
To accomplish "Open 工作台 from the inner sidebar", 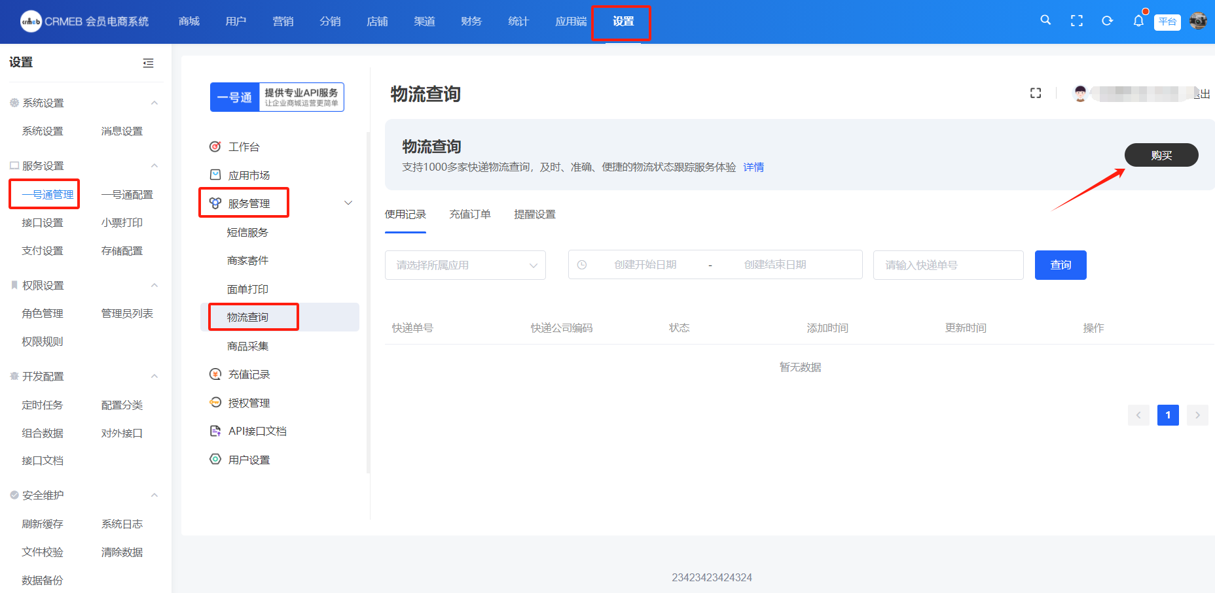I will 244,147.
